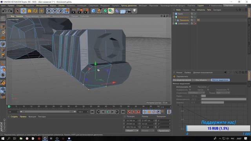Select the Труба object in the object tree
This screenshot has width=251, height=141.
click(x=180, y=14)
